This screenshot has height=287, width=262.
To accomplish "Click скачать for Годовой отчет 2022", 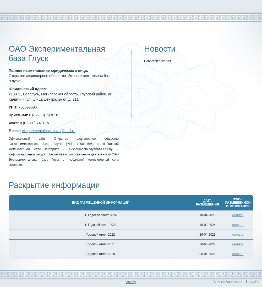I will coord(238,235).
